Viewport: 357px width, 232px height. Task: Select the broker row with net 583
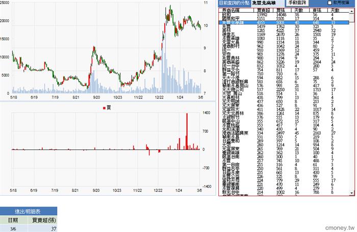[x=284, y=82]
